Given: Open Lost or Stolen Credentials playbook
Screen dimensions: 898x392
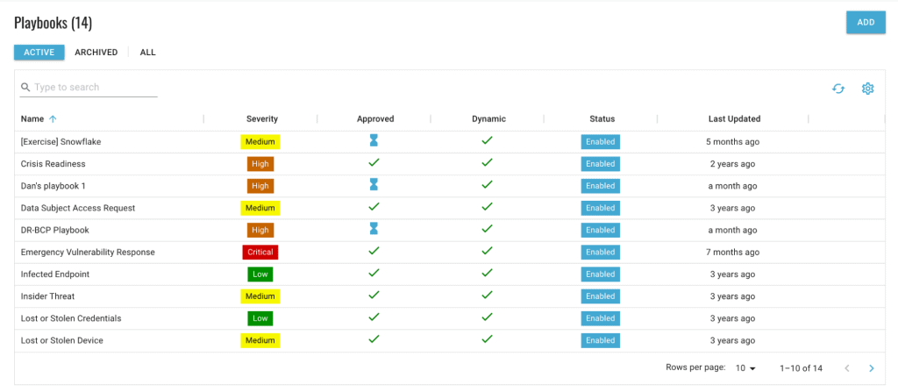Looking at the screenshot, I should [71, 318].
